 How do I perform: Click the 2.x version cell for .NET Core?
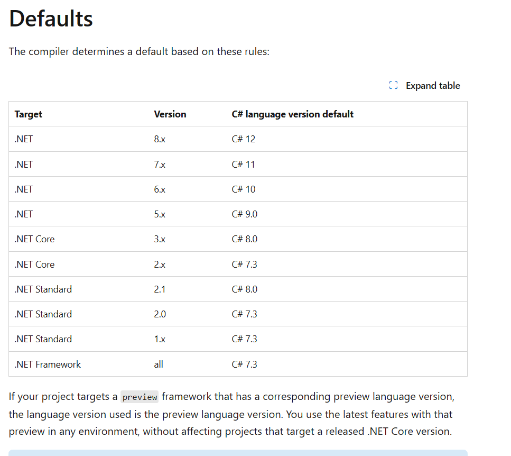(x=160, y=264)
